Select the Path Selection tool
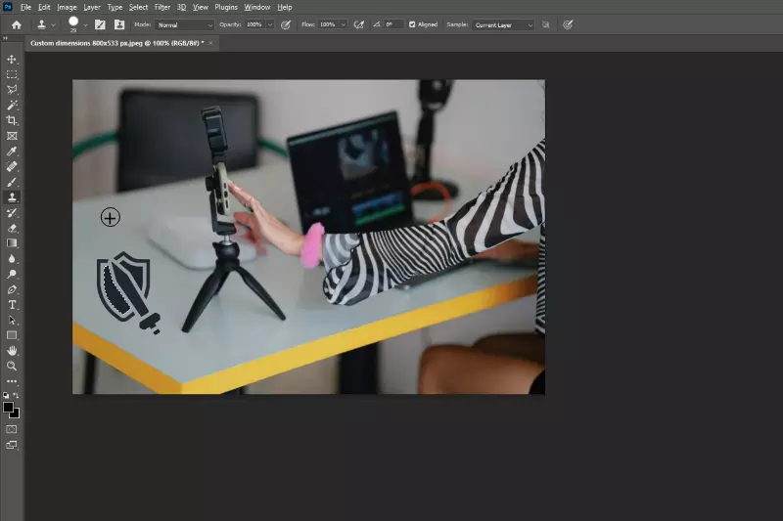Viewport: 783px width, 521px height. [12, 320]
